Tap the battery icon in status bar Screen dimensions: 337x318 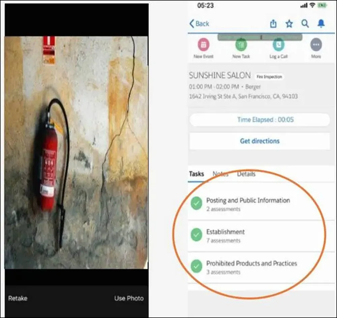(x=322, y=5)
